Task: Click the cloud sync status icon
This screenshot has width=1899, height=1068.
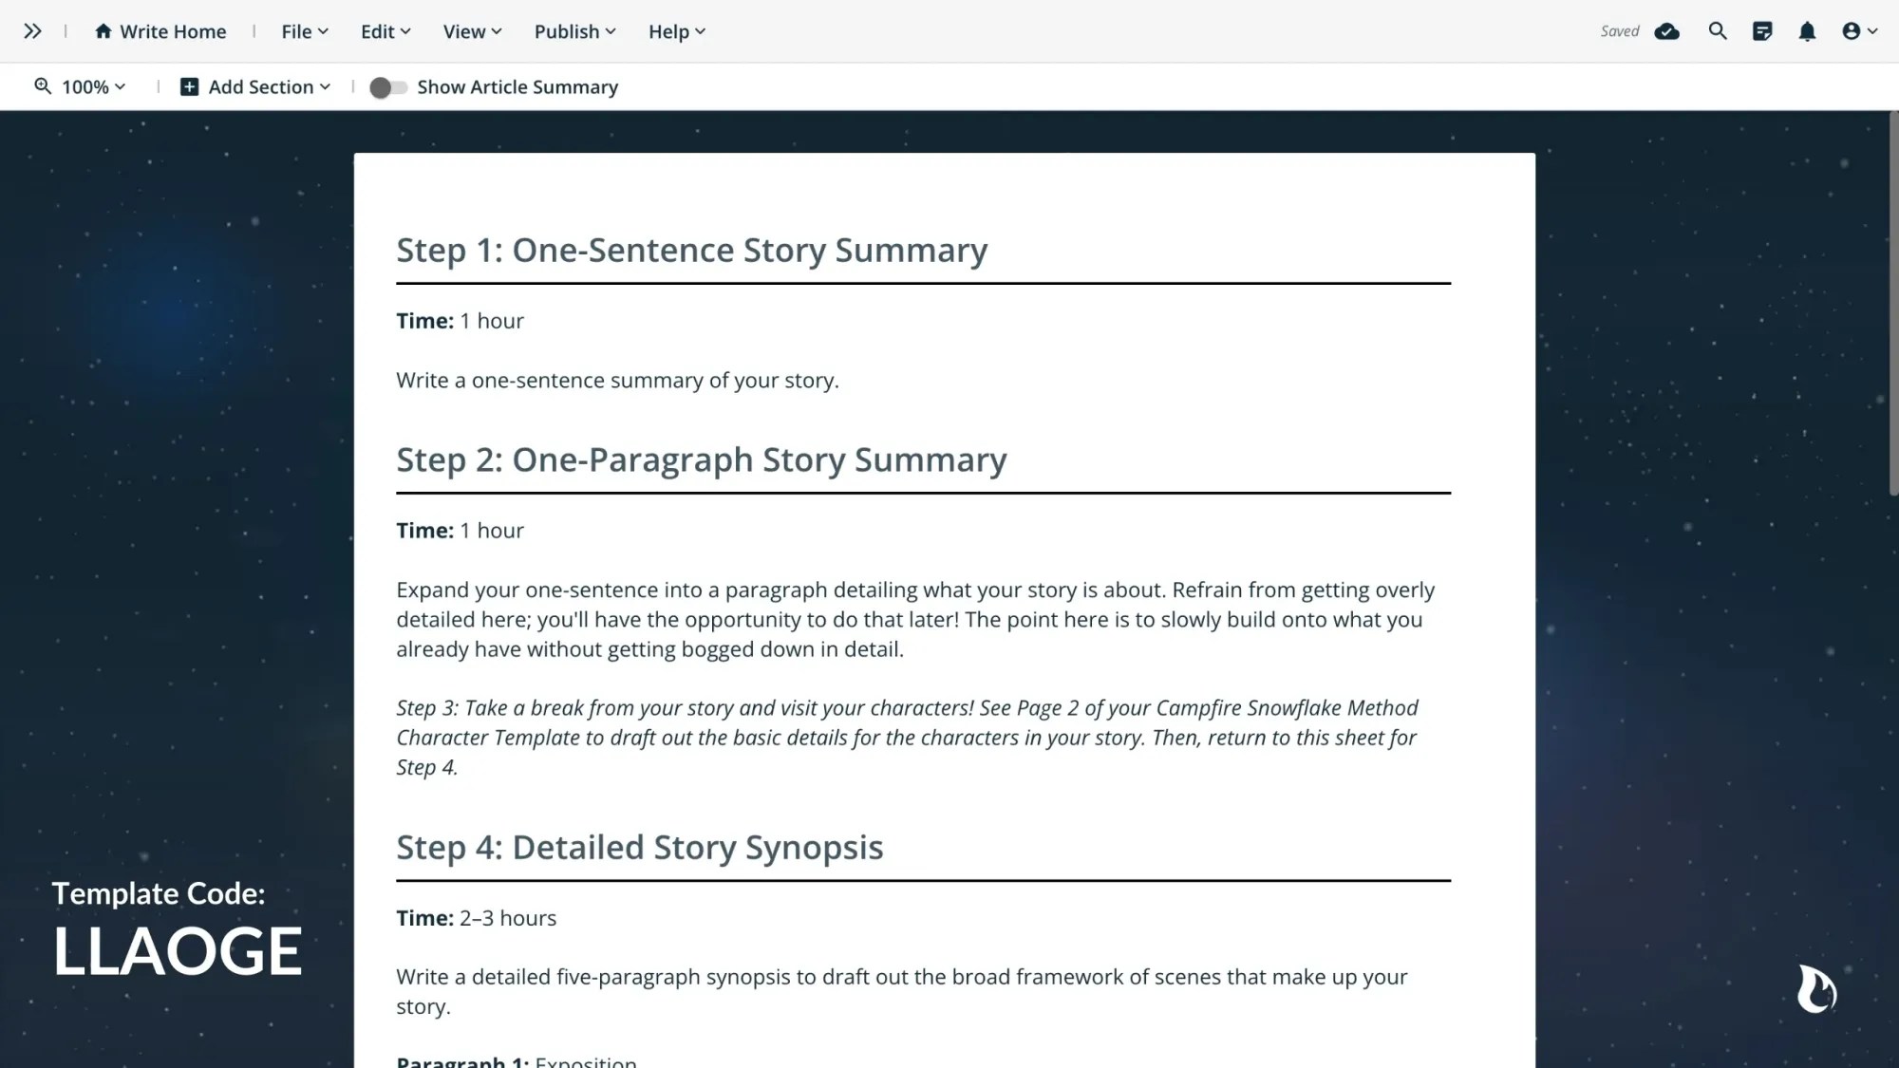Action: 1667,30
